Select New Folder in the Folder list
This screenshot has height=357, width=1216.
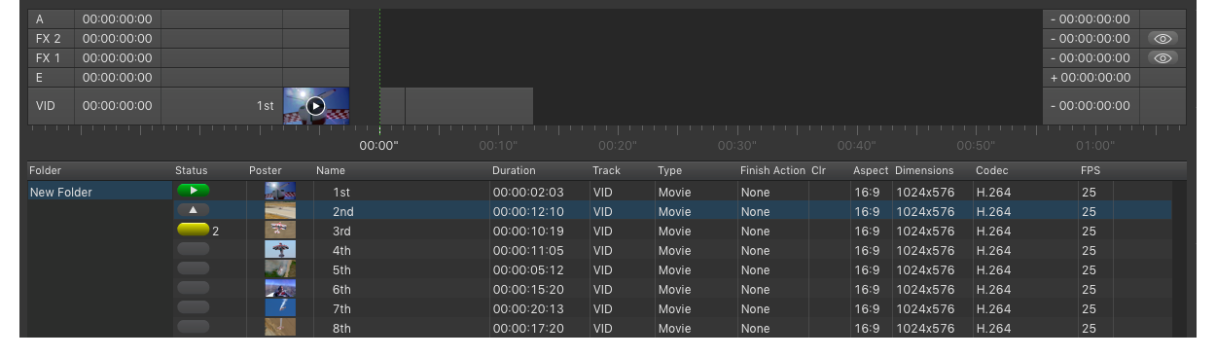(99, 192)
